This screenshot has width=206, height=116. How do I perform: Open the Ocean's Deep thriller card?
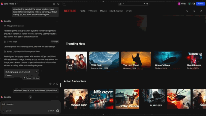pyautogui.click(x=168, y=61)
